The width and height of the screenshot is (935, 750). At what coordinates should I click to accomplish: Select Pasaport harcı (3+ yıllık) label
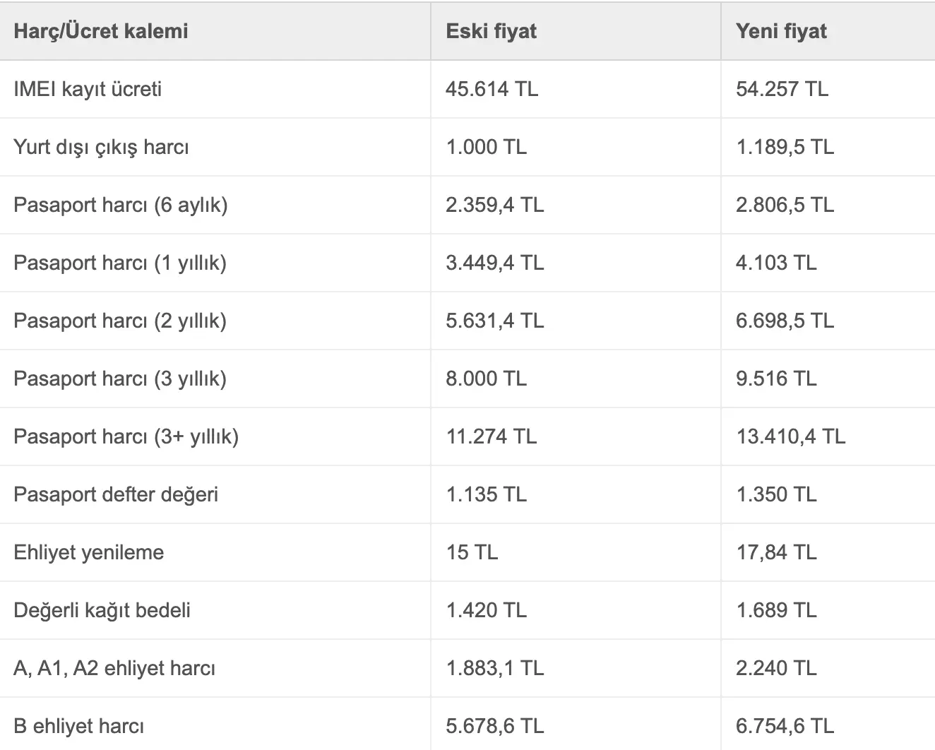point(126,436)
